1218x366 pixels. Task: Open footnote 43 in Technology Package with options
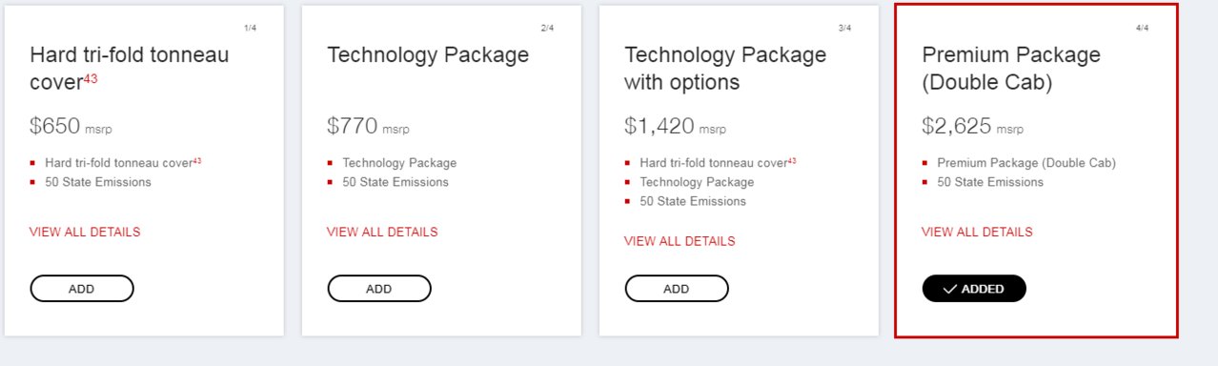pyautogui.click(x=792, y=161)
